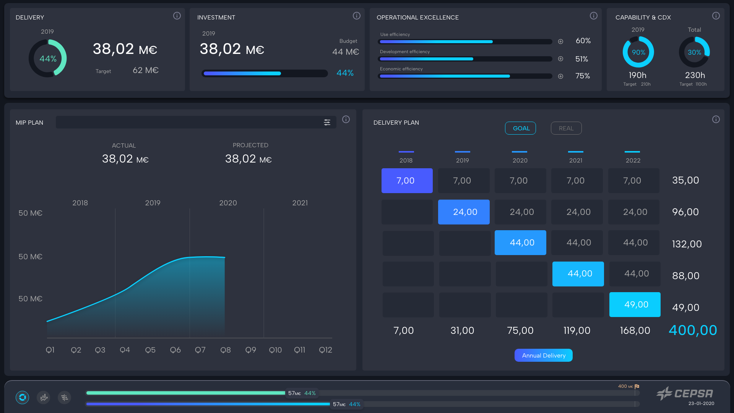Click the Development efficiency progress bar
This screenshot has width=734, height=413.
tap(465, 59)
